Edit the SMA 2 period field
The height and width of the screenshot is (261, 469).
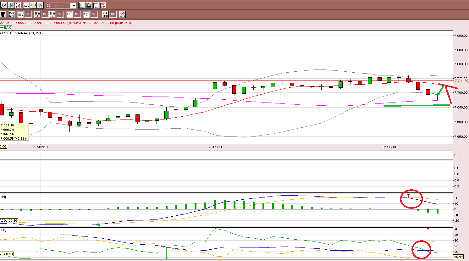[94, 14]
